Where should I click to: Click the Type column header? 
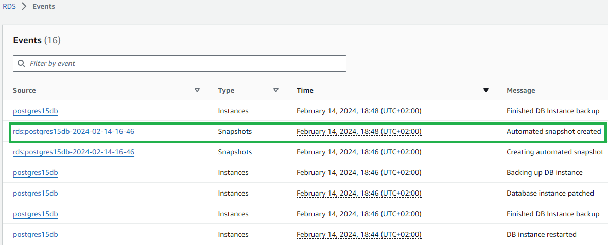tap(226, 90)
